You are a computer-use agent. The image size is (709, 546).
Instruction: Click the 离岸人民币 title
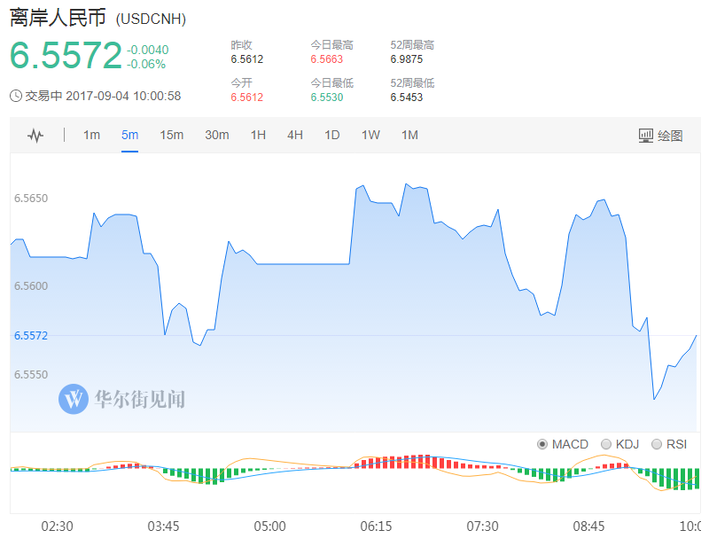click(x=58, y=19)
